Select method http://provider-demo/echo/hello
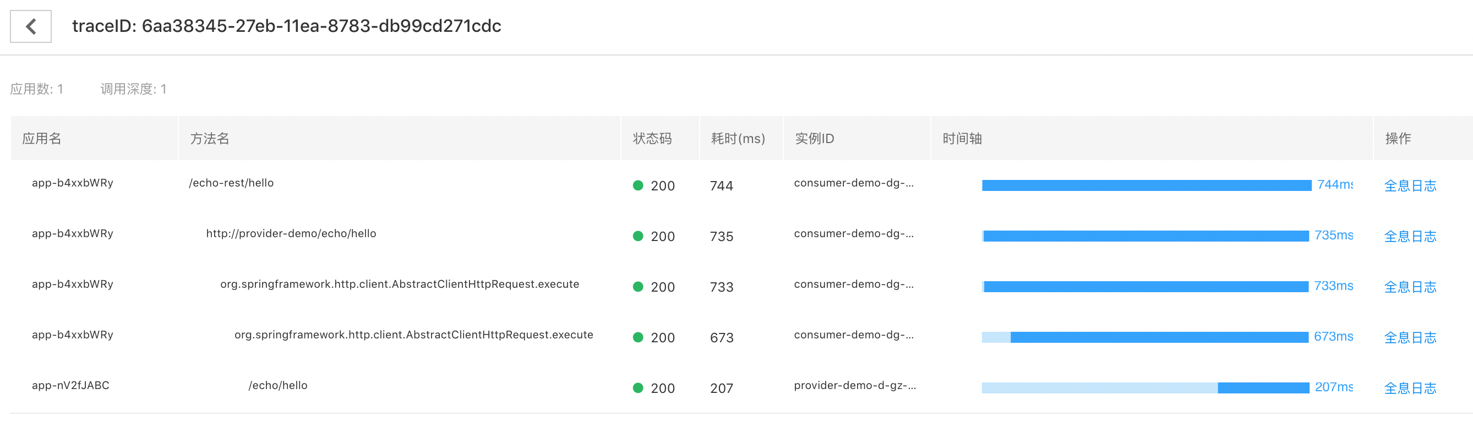 click(x=291, y=234)
